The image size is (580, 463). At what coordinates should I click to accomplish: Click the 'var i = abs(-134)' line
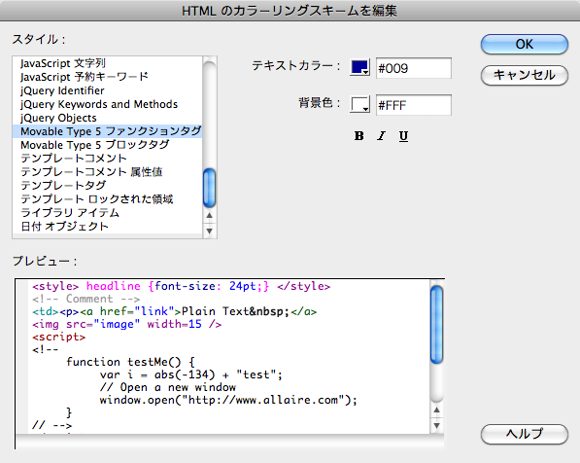coord(190,374)
